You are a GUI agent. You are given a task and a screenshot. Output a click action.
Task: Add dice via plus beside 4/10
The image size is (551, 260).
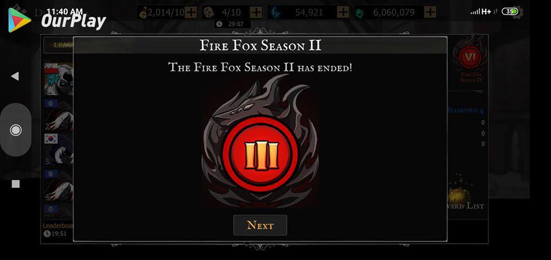256,13
